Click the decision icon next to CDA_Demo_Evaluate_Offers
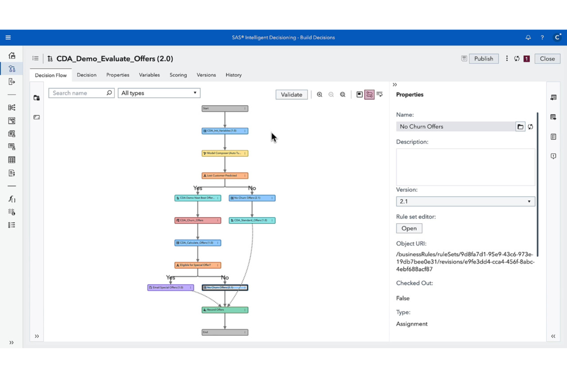The width and height of the screenshot is (567, 378). coord(50,59)
